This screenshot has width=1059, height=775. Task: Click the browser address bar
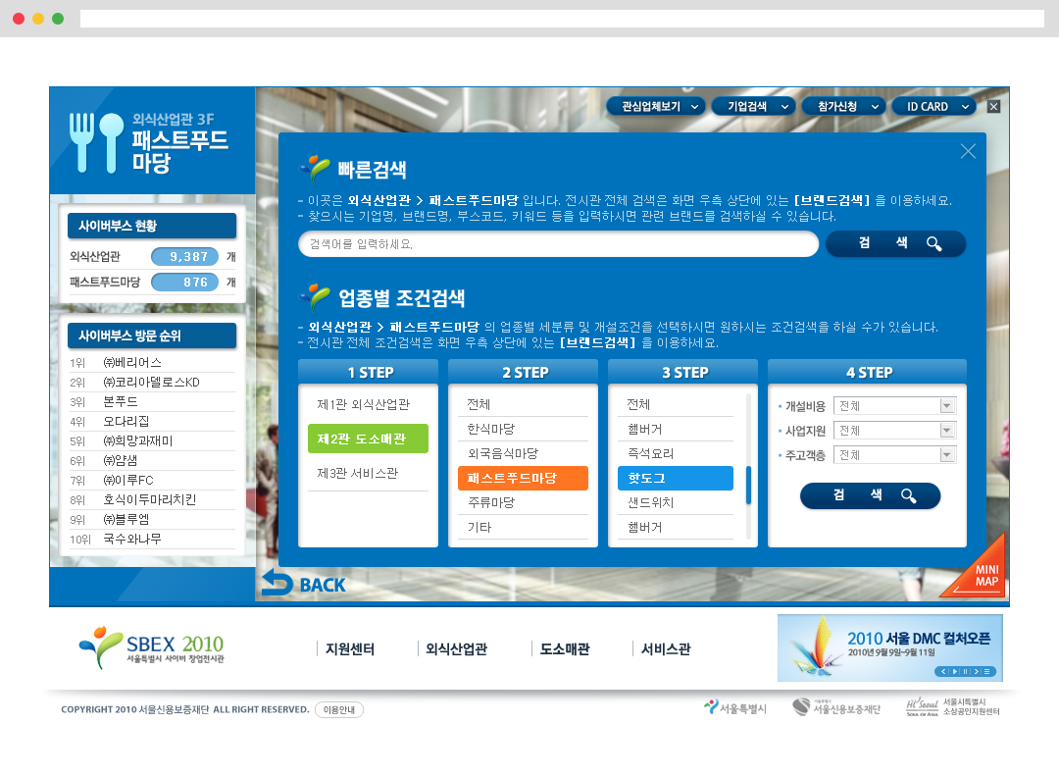coord(562,19)
